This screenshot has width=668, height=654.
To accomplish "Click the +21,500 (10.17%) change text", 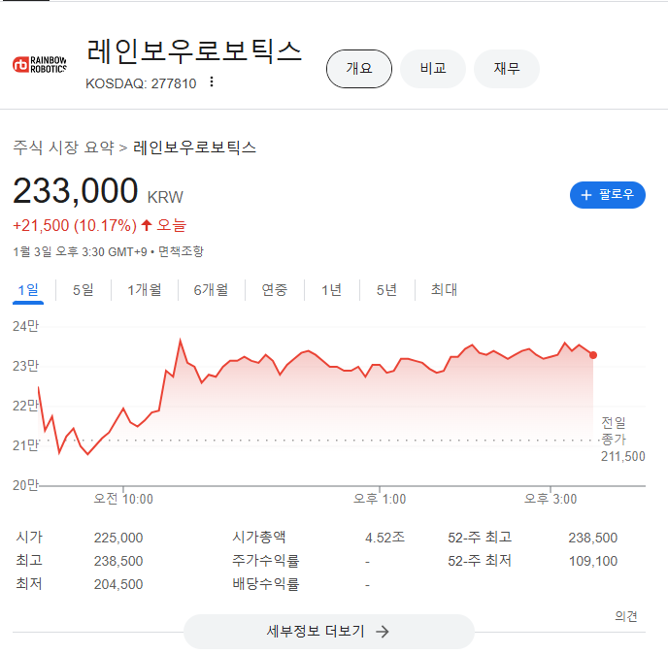I will (x=75, y=226).
